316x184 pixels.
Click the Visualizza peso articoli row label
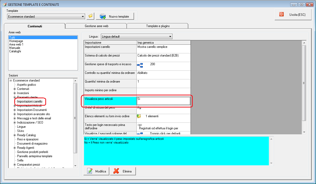(110, 101)
